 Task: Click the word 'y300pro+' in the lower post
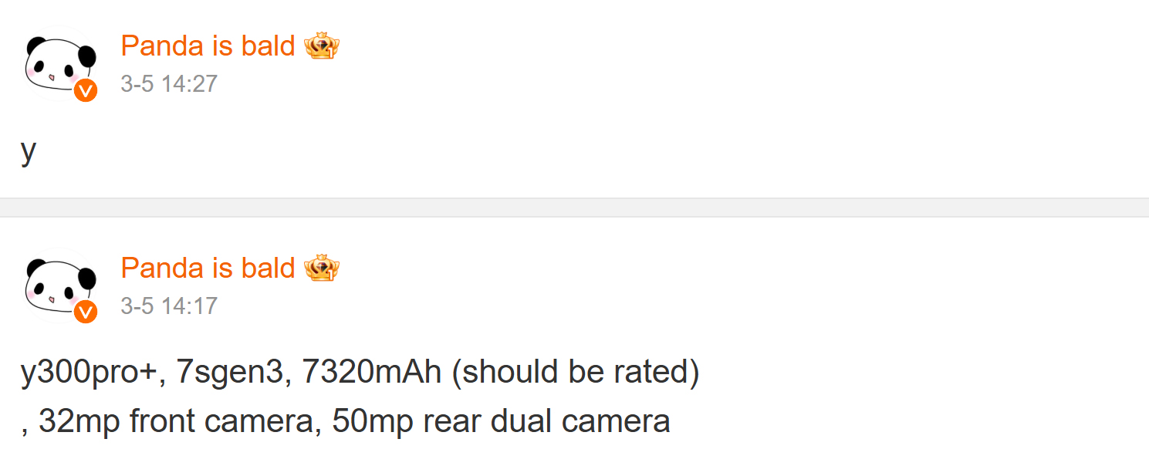click(x=90, y=373)
